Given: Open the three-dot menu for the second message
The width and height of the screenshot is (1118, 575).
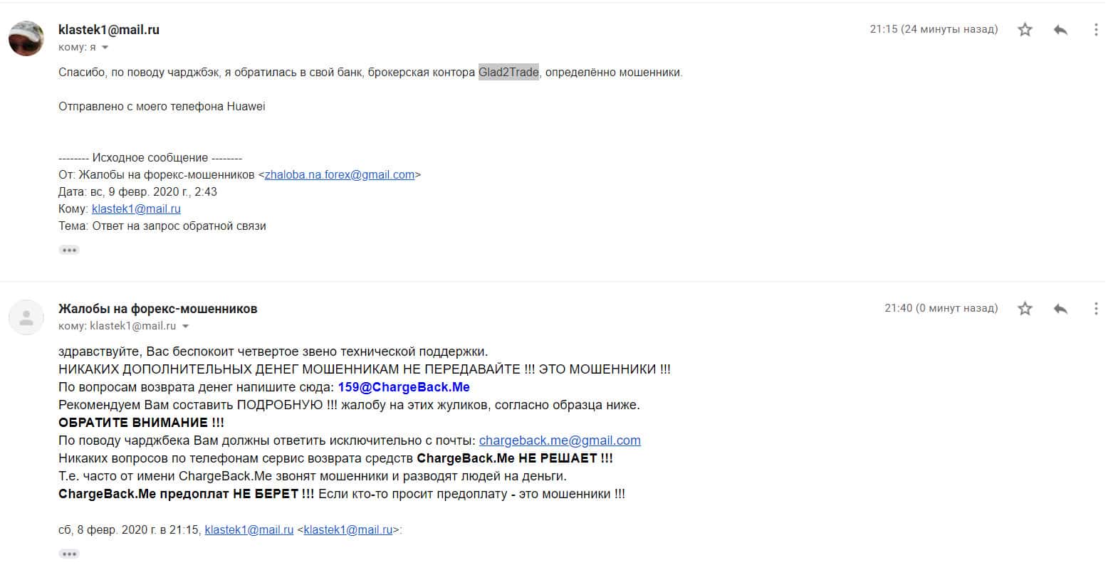Looking at the screenshot, I should [1096, 308].
